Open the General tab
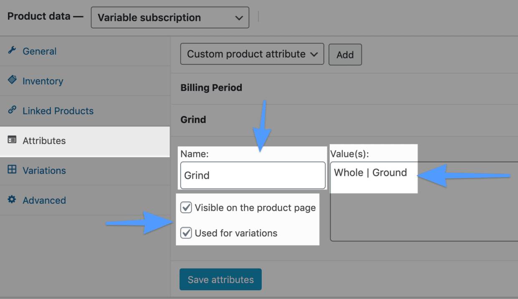 pos(85,51)
